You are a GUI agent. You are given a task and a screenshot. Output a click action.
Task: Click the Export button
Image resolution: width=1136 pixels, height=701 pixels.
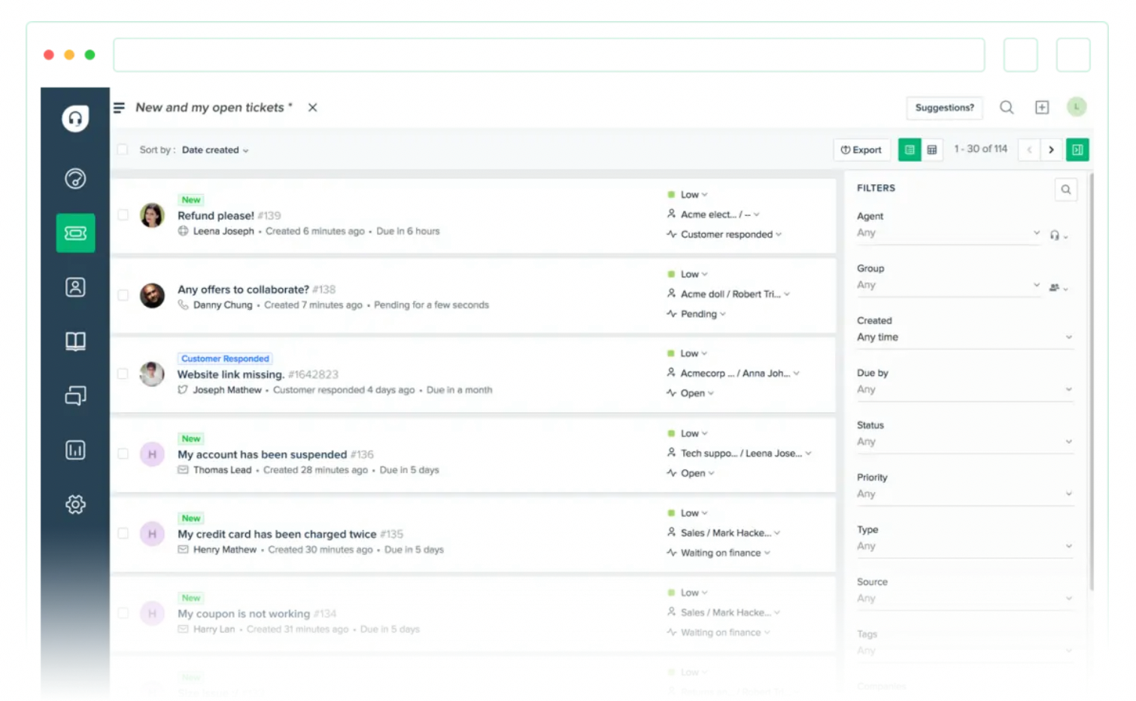pos(861,150)
